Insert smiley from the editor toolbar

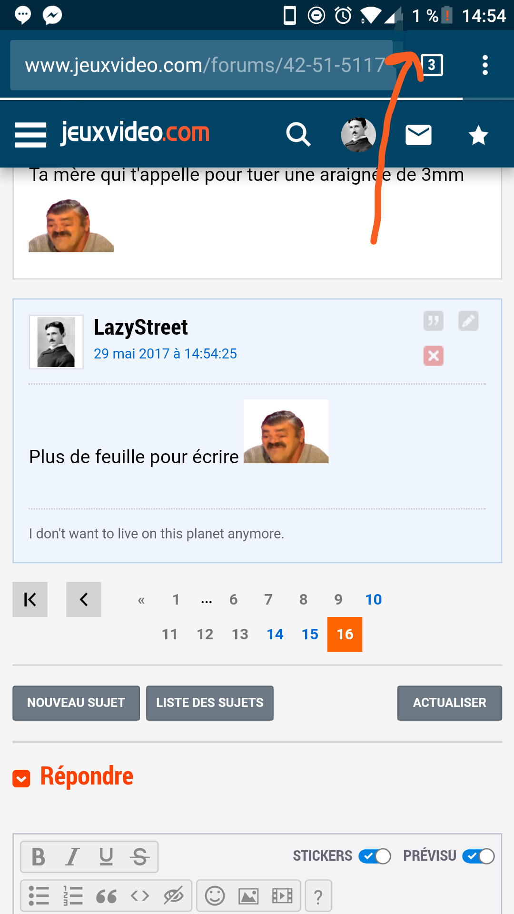(x=215, y=896)
